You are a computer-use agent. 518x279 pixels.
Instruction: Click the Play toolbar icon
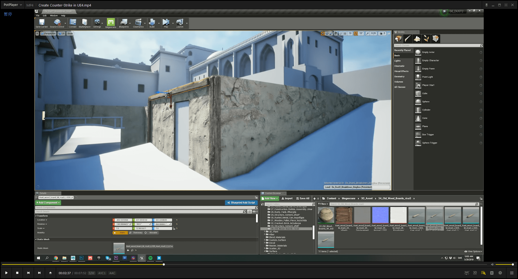pyautogui.click(x=166, y=23)
